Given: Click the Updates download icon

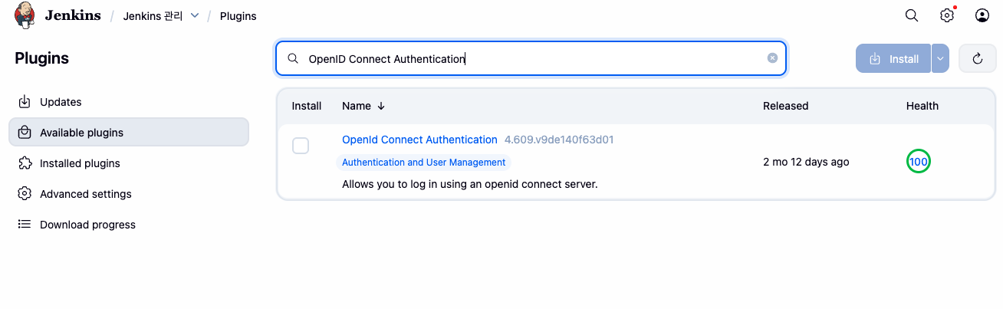Looking at the screenshot, I should coord(25,102).
